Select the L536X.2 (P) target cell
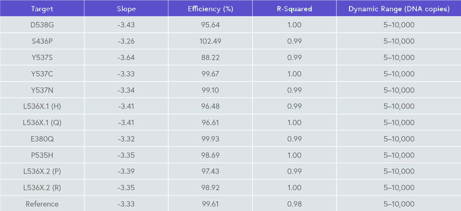 click(42, 171)
